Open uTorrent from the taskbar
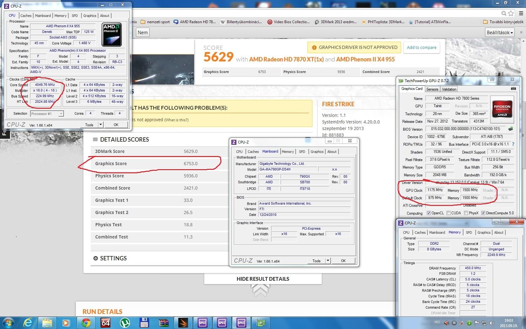 coord(125,322)
